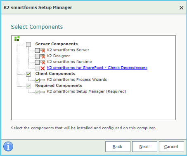The height and width of the screenshot is (156, 187).
Task: Uncheck the Client Components checkbox
Action: pos(28,74)
